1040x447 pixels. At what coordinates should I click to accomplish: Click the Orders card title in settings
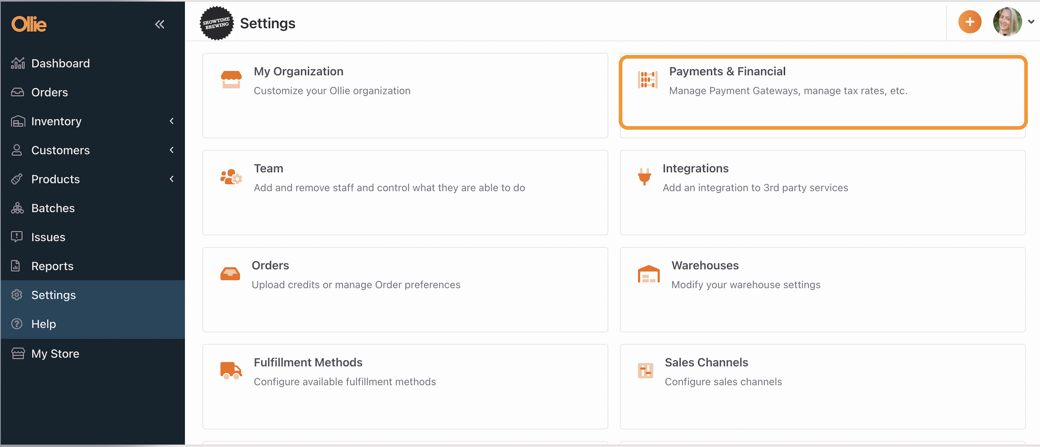(270, 266)
